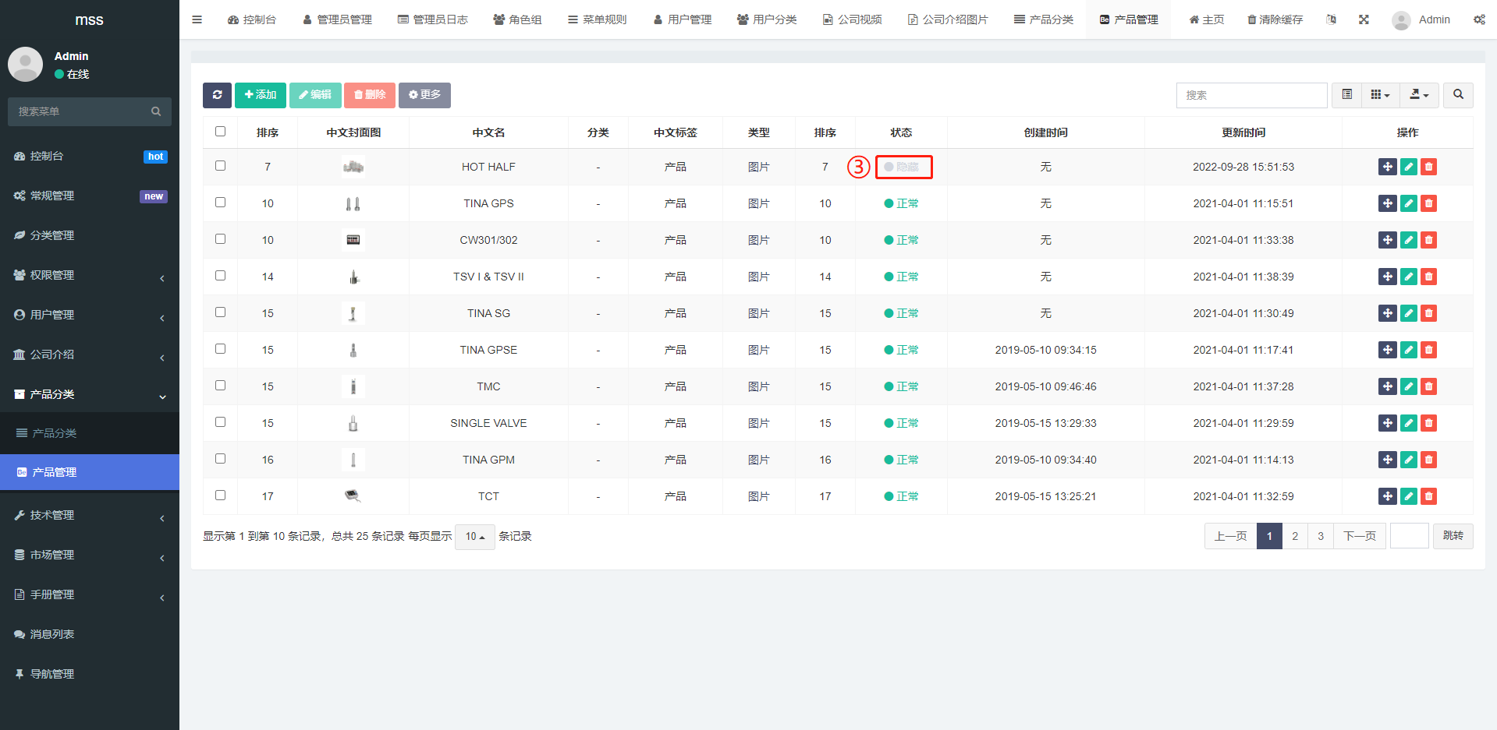Delete the TCT row using red trash icon
Image resolution: width=1497 pixels, height=730 pixels.
pyautogui.click(x=1428, y=496)
